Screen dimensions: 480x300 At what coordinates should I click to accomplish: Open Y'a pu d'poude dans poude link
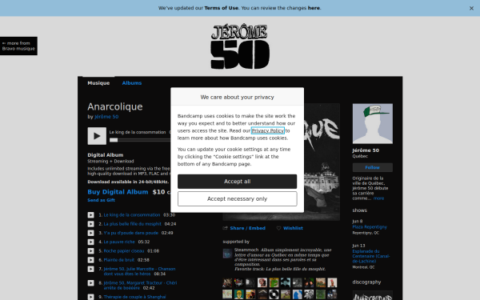point(130,233)
